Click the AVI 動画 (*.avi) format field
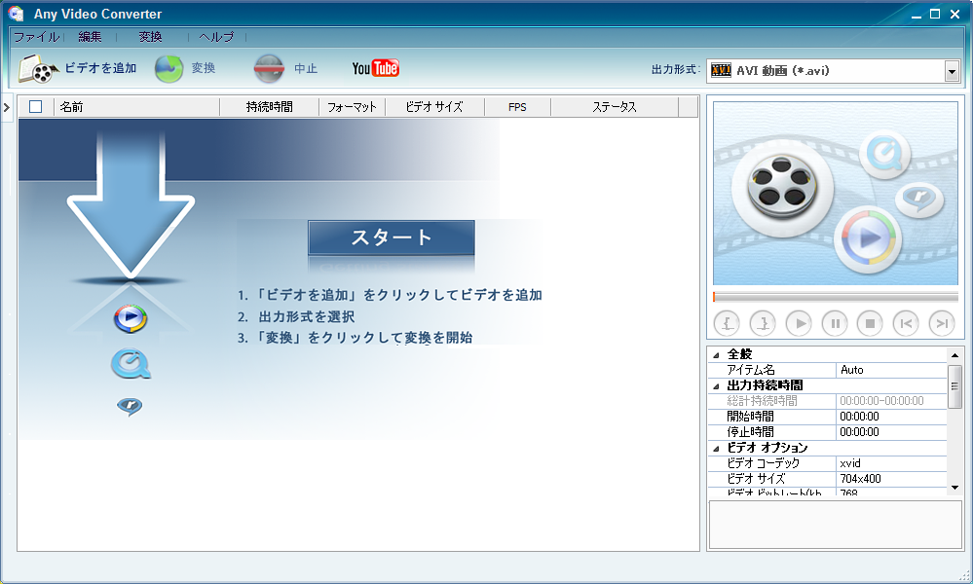The width and height of the screenshot is (973, 584). [833, 71]
